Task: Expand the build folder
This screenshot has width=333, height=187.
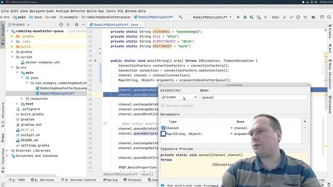Action: (12, 47)
